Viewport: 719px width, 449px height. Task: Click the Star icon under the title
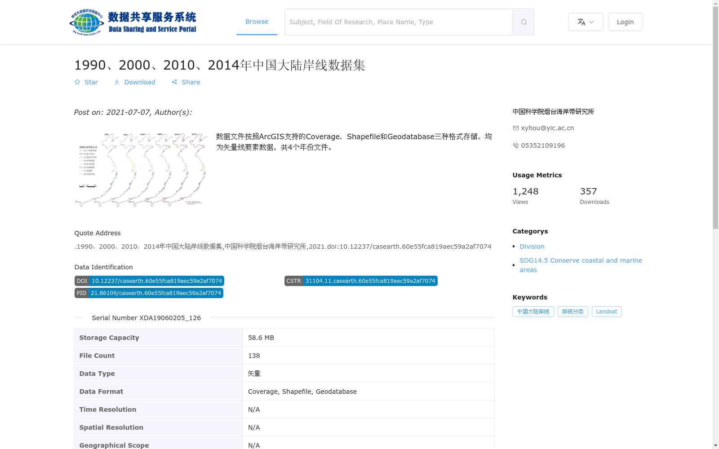pyautogui.click(x=77, y=82)
